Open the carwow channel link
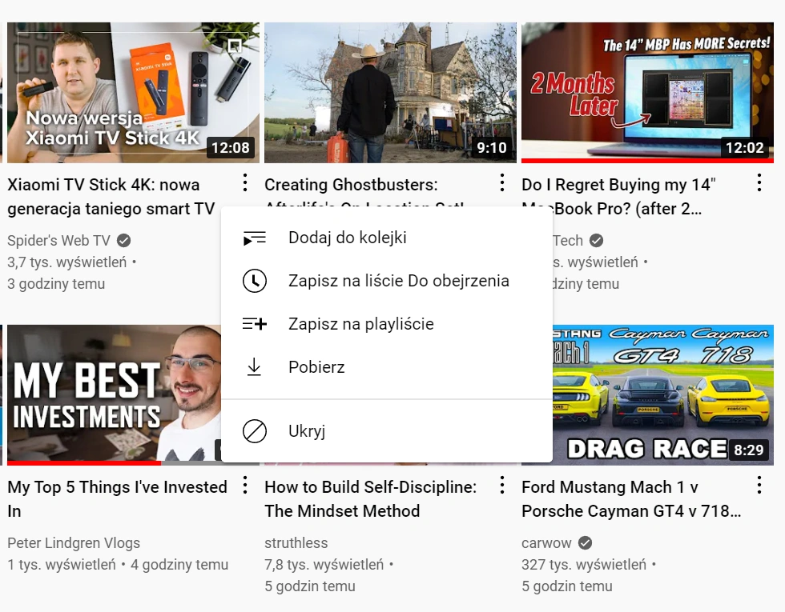 tap(546, 543)
